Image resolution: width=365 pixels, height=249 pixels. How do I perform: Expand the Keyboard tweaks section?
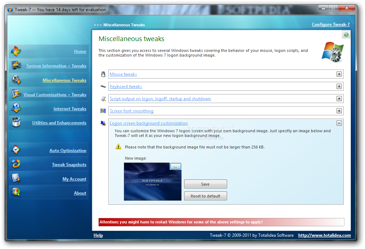point(339,86)
